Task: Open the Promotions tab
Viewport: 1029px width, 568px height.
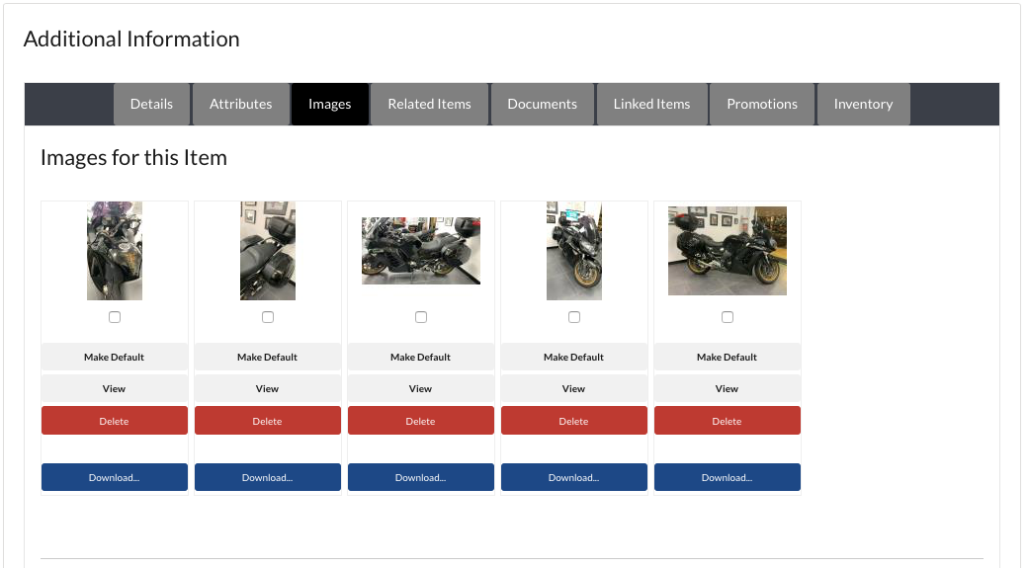Action: click(x=761, y=104)
